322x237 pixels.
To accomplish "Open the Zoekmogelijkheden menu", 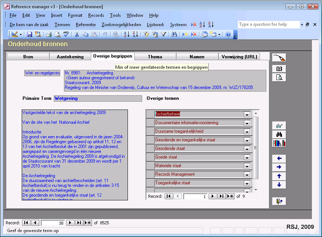I will (x=121, y=25).
